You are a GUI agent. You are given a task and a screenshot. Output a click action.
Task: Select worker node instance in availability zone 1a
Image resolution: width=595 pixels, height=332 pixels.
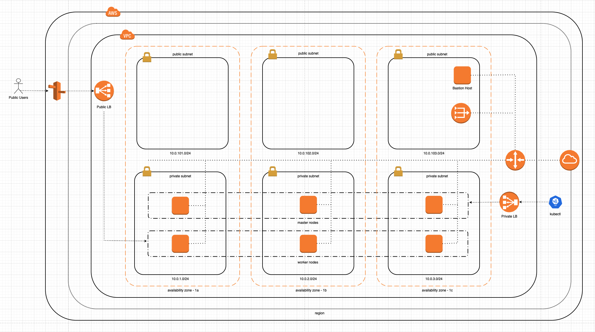tap(180, 244)
